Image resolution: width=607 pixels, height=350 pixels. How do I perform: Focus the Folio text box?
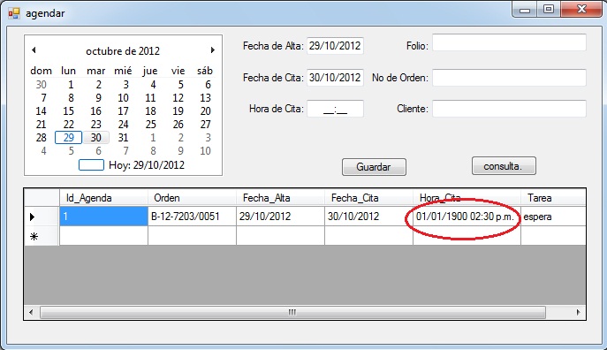tap(509, 42)
